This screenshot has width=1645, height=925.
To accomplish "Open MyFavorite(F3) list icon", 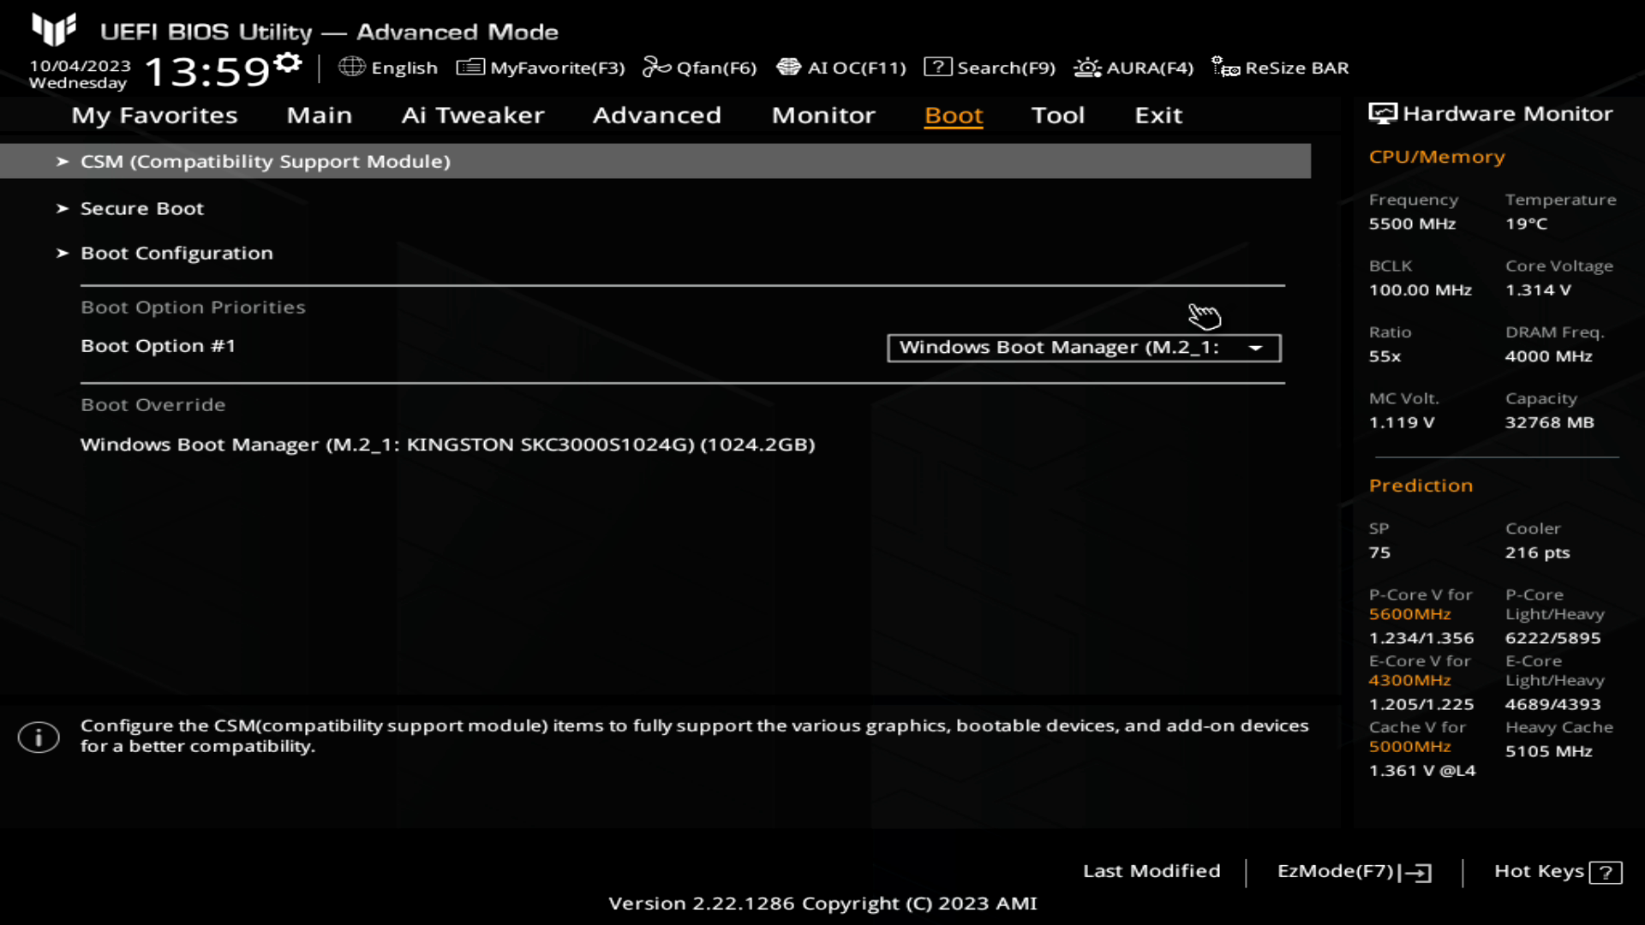I will click(x=470, y=67).
